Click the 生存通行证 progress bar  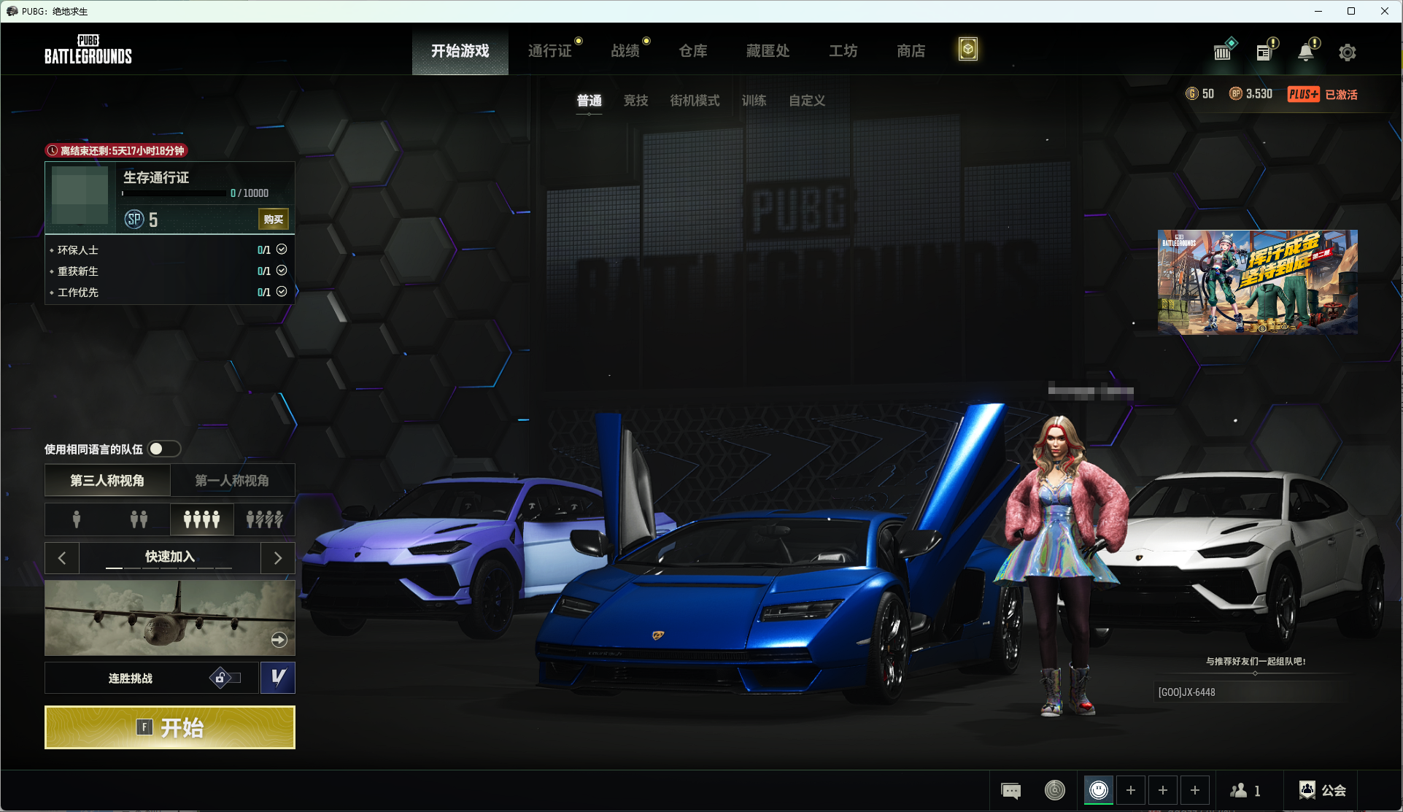point(174,193)
